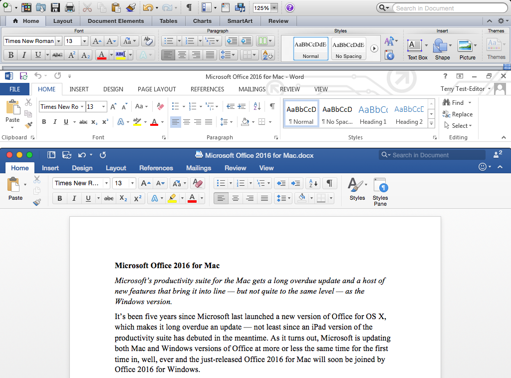Click the Select button in the Editing group
Viewport: 511px width, 378px height.
(458, 126)
